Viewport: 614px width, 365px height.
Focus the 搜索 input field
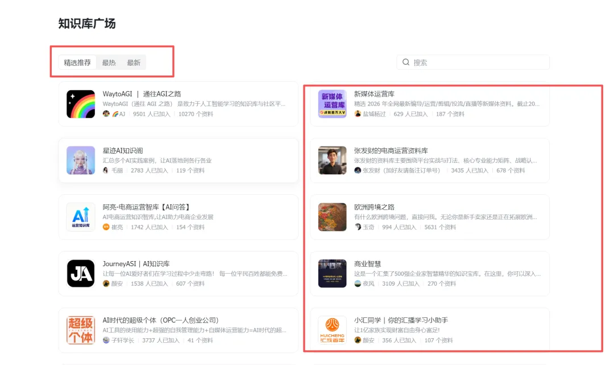(478, 62)
